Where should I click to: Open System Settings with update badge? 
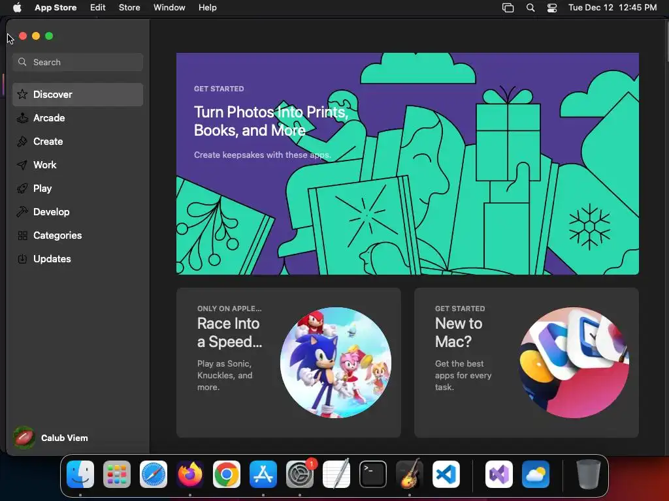(x=300, y=474)
